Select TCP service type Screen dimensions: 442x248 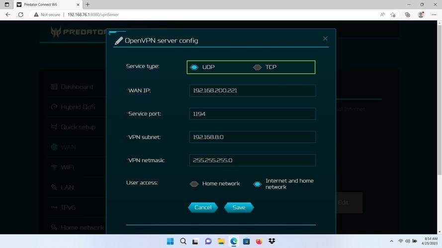tap(257, 67)
